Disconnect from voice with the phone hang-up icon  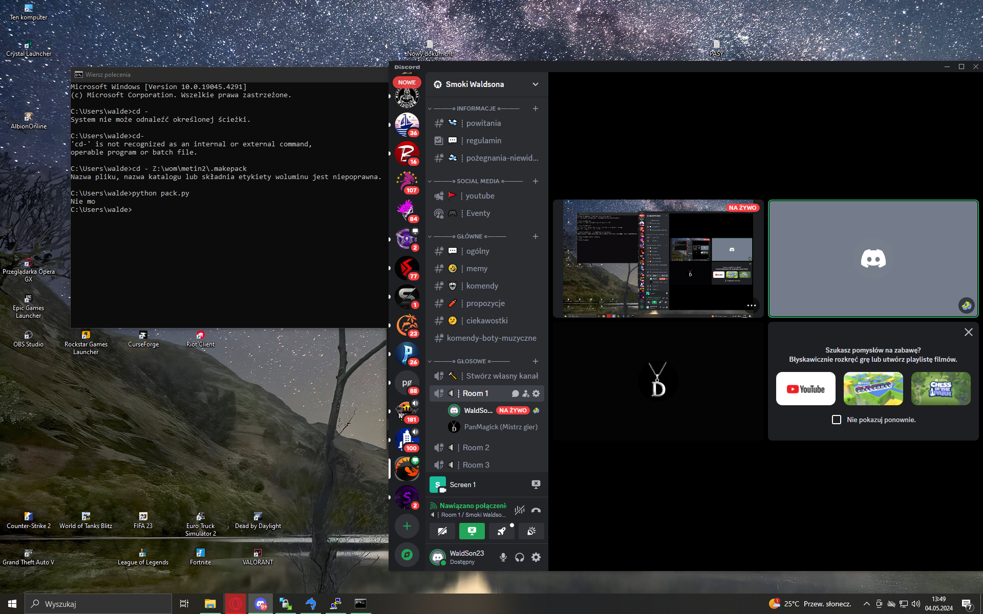click(x=536, y=510)
